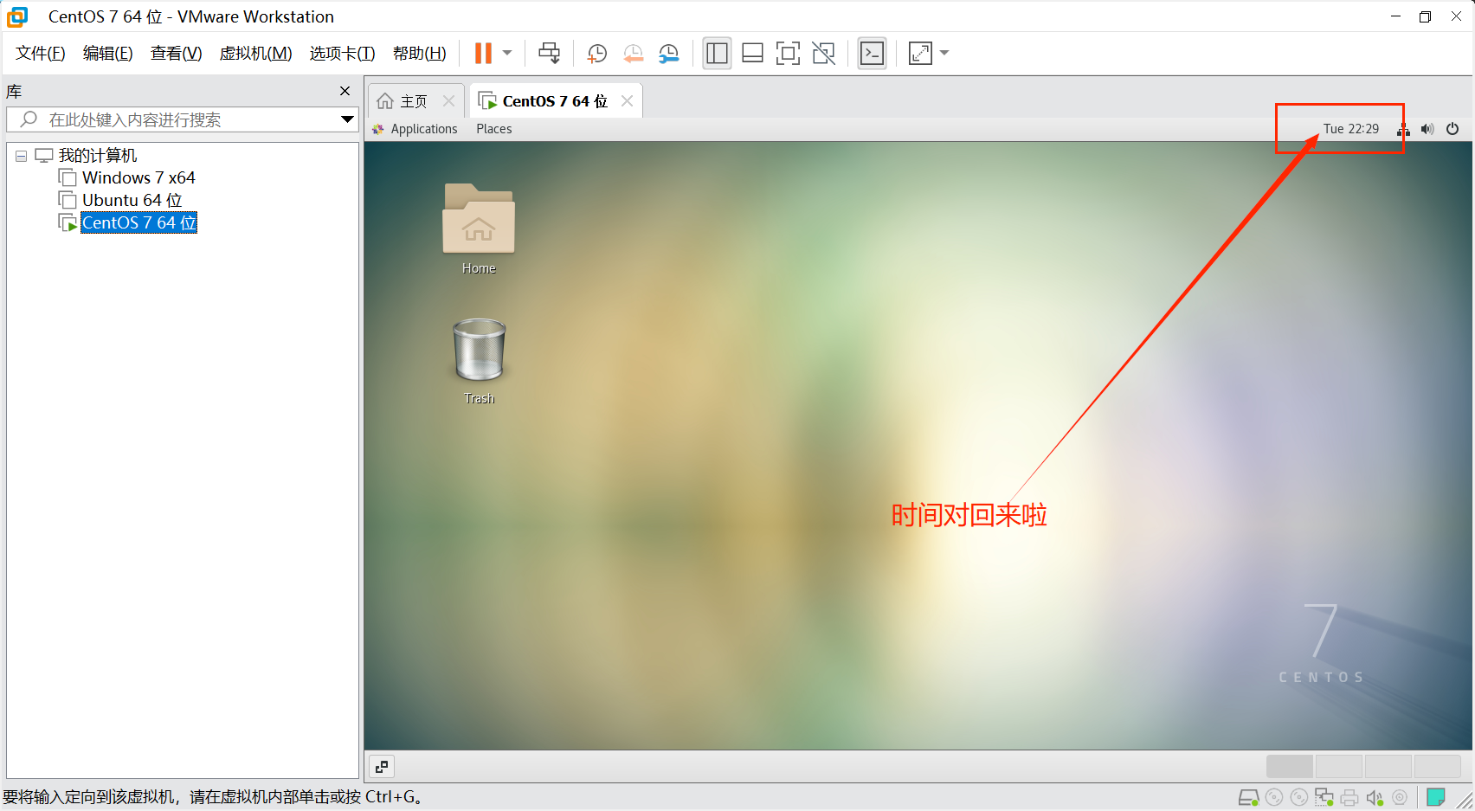This screenshot has height=811, width=1475.
Task: Click the network adapter device status icon
Action: click(x=1324, y=797)
